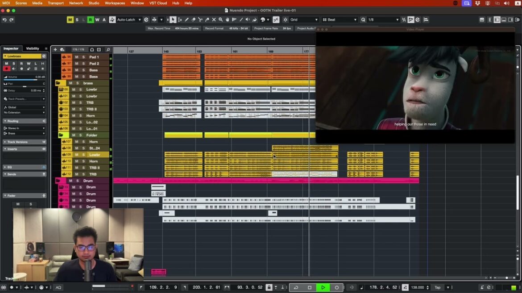Pick the Erase tool
Screen dimensions: 522x293
click(x=193, y=20)
